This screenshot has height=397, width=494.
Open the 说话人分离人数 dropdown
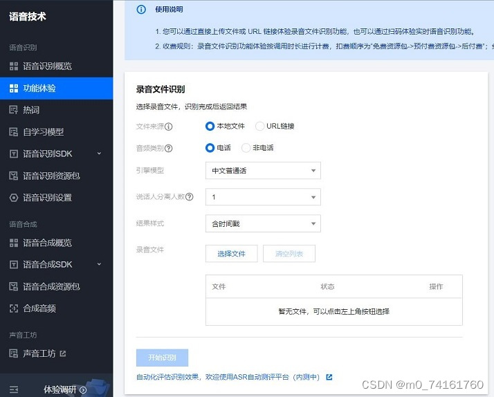coord(263,197)
